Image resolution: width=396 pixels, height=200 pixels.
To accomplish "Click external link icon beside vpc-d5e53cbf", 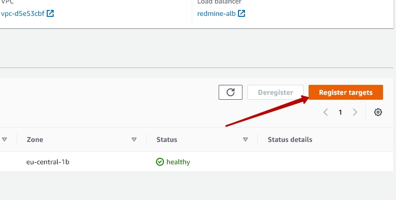I will [x=50, y=13].
